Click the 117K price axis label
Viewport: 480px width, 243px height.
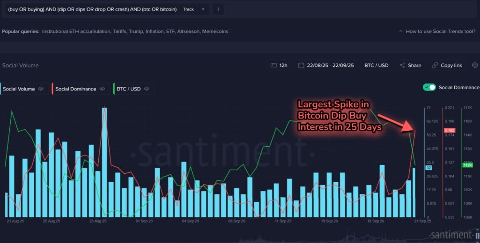click(x=468, y=108)
